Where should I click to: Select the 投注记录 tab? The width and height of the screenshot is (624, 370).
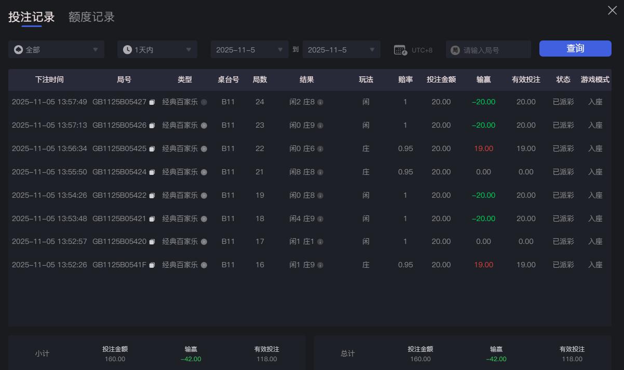click(x=30, y=17)
